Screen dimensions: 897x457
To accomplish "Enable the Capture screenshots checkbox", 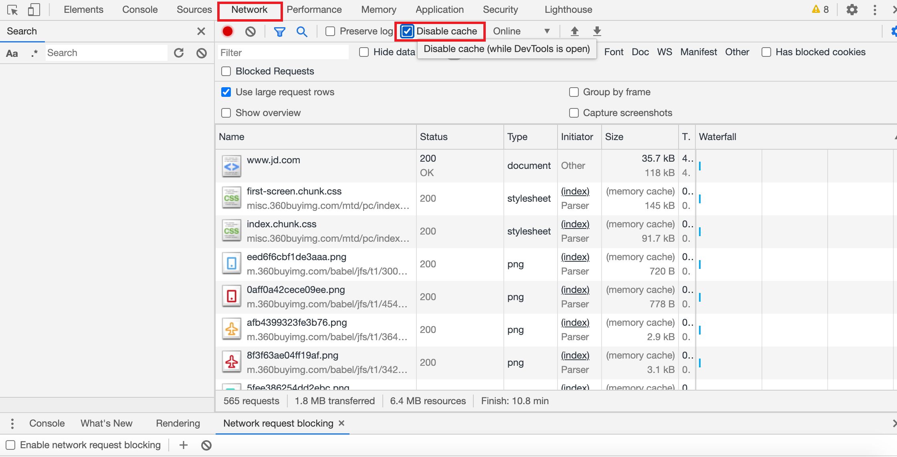I will click(574, 113).
